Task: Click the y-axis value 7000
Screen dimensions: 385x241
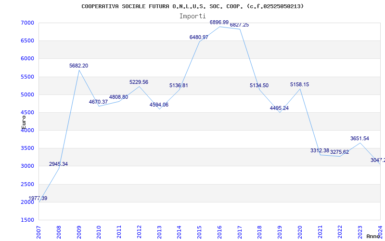Action: tap(27, 23)
